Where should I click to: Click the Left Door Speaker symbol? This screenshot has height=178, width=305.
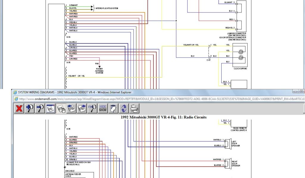pos(227,143)
